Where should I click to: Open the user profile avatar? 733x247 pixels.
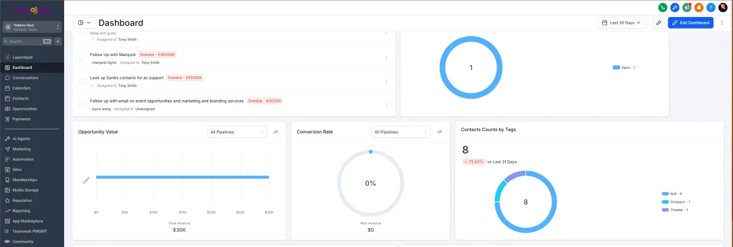(x=723, y=7)
